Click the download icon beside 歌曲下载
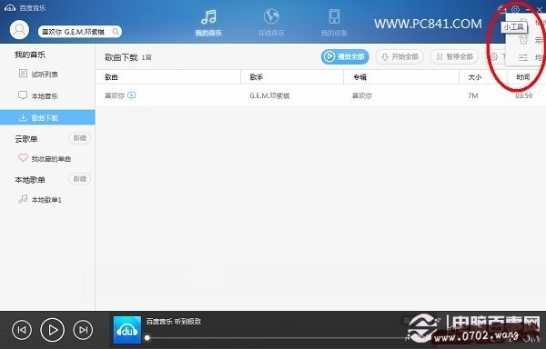Image resolution: width=546 pixels, height=349 pixels. (x=23, y=117)
